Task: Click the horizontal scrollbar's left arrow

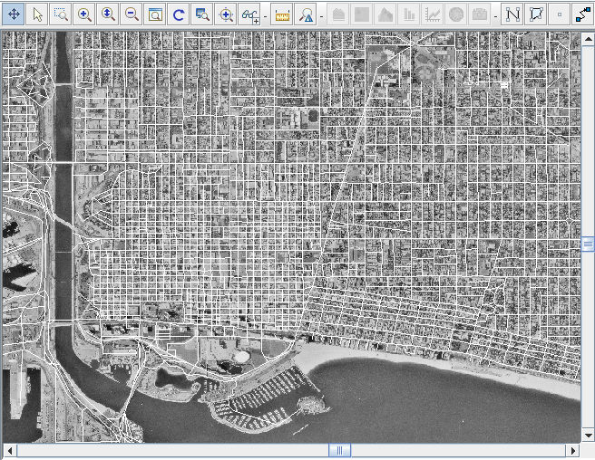Action: coord(8,450)
